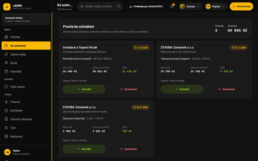This screenshot has width=258, height=161.
Task: Click the MA avatar in sidebar footer
Action: (x=7, y=152)
